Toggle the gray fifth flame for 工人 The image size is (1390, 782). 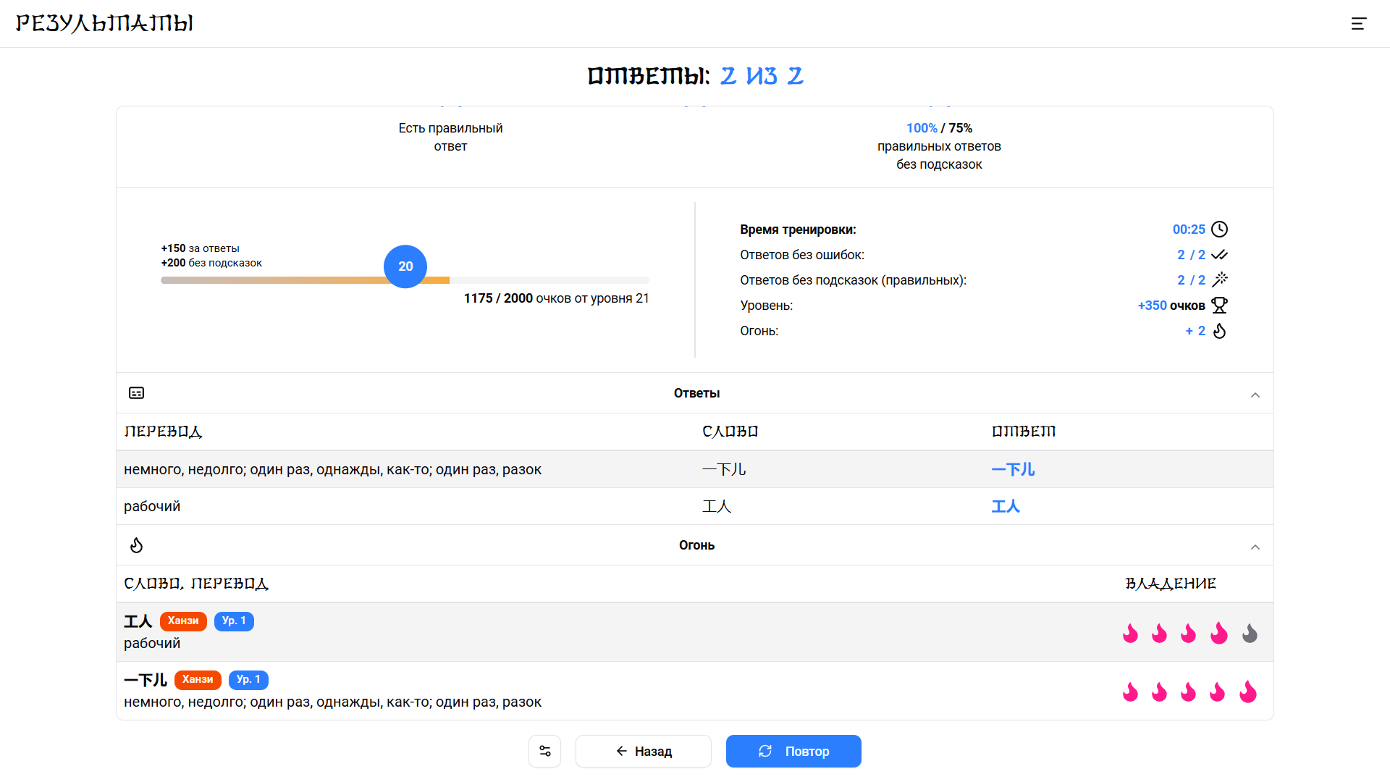1249,632
